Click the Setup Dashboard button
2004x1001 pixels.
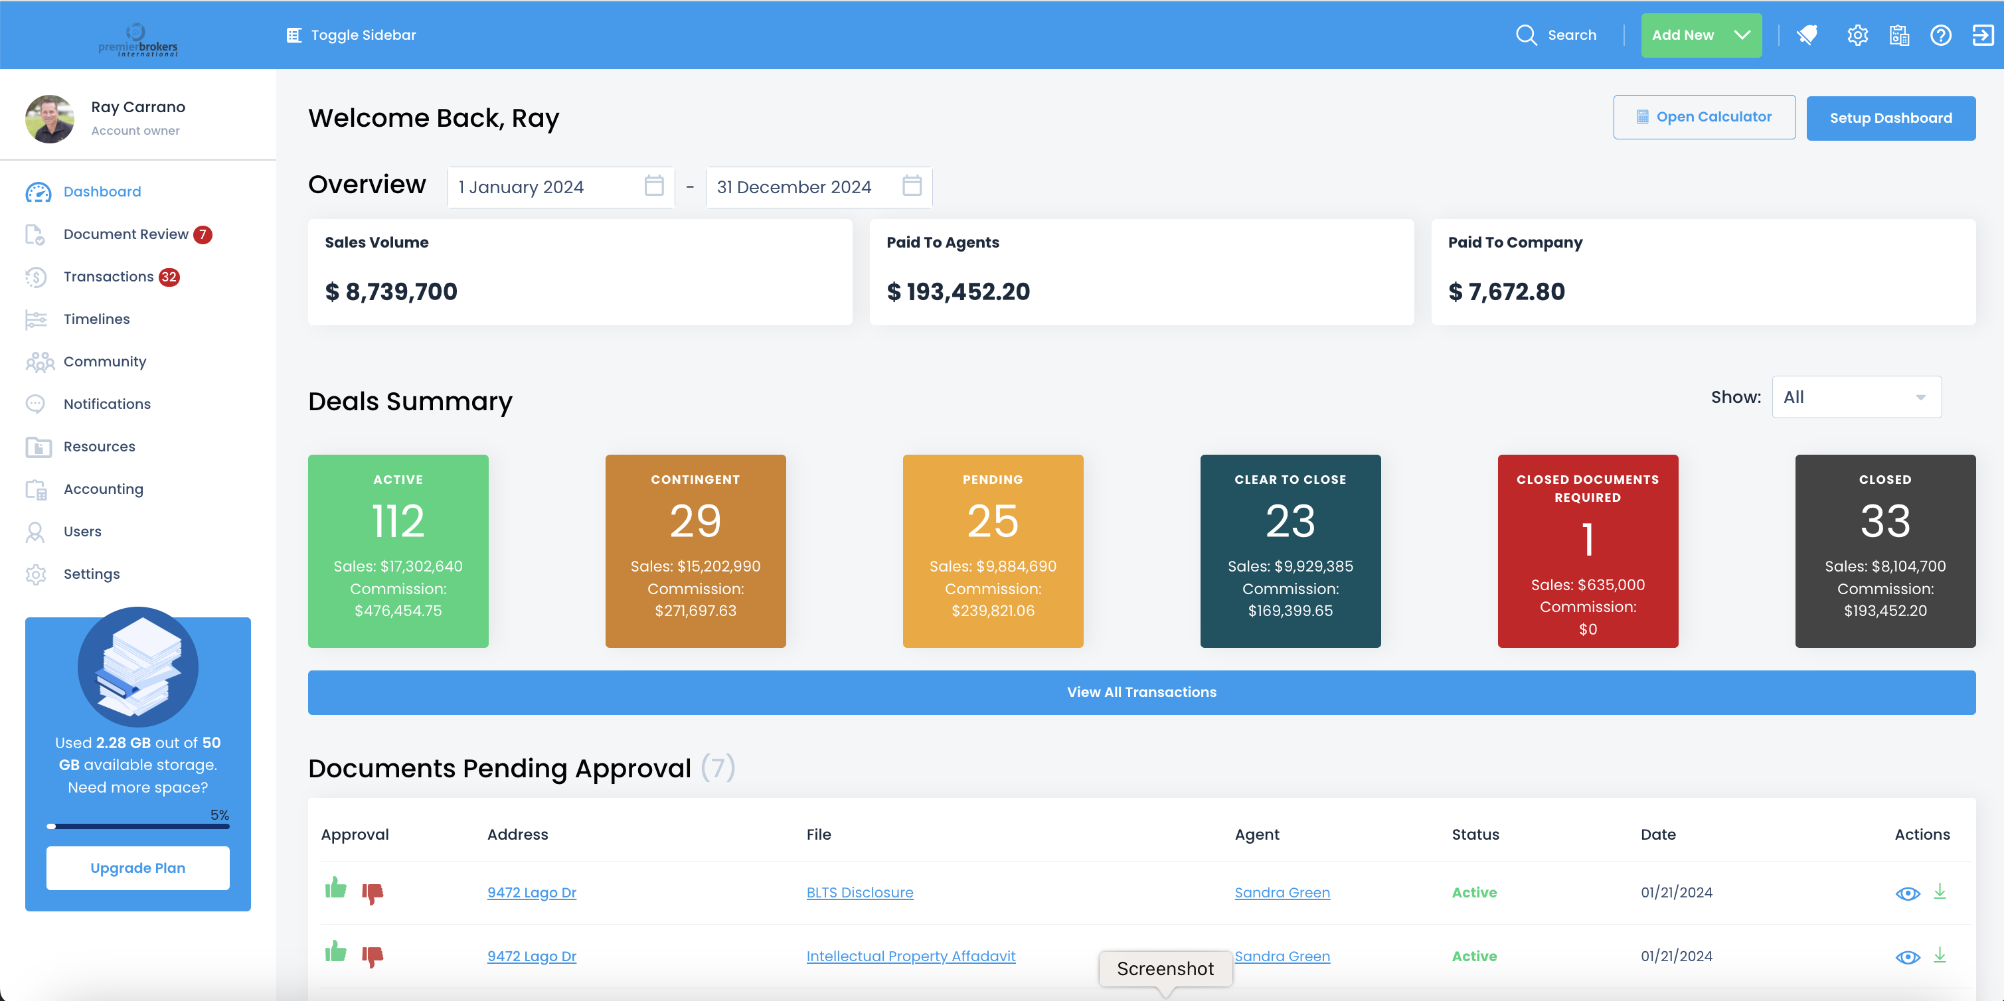(x=1890, y=118)
